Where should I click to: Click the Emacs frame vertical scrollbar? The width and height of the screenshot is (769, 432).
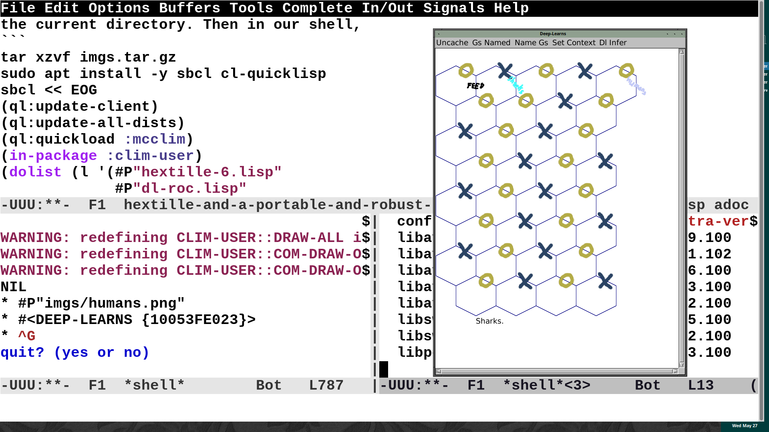pyautogui.click(x=761, y=210)
